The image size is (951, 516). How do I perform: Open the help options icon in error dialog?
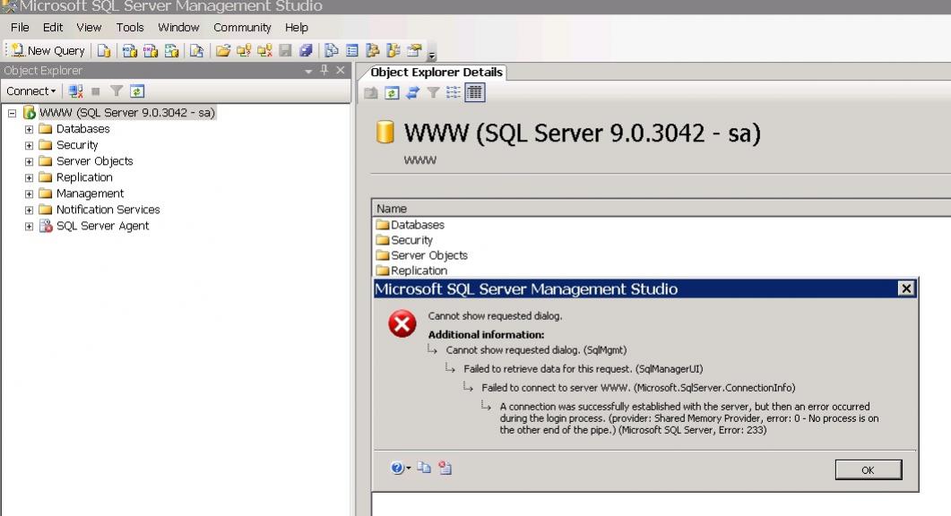click(x=401, y=469)
